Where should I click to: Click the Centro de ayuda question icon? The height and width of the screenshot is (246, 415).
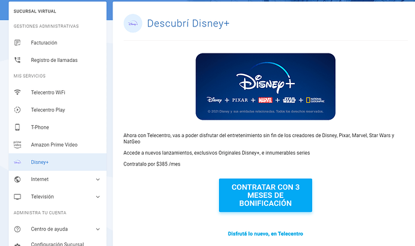(17, 229)
